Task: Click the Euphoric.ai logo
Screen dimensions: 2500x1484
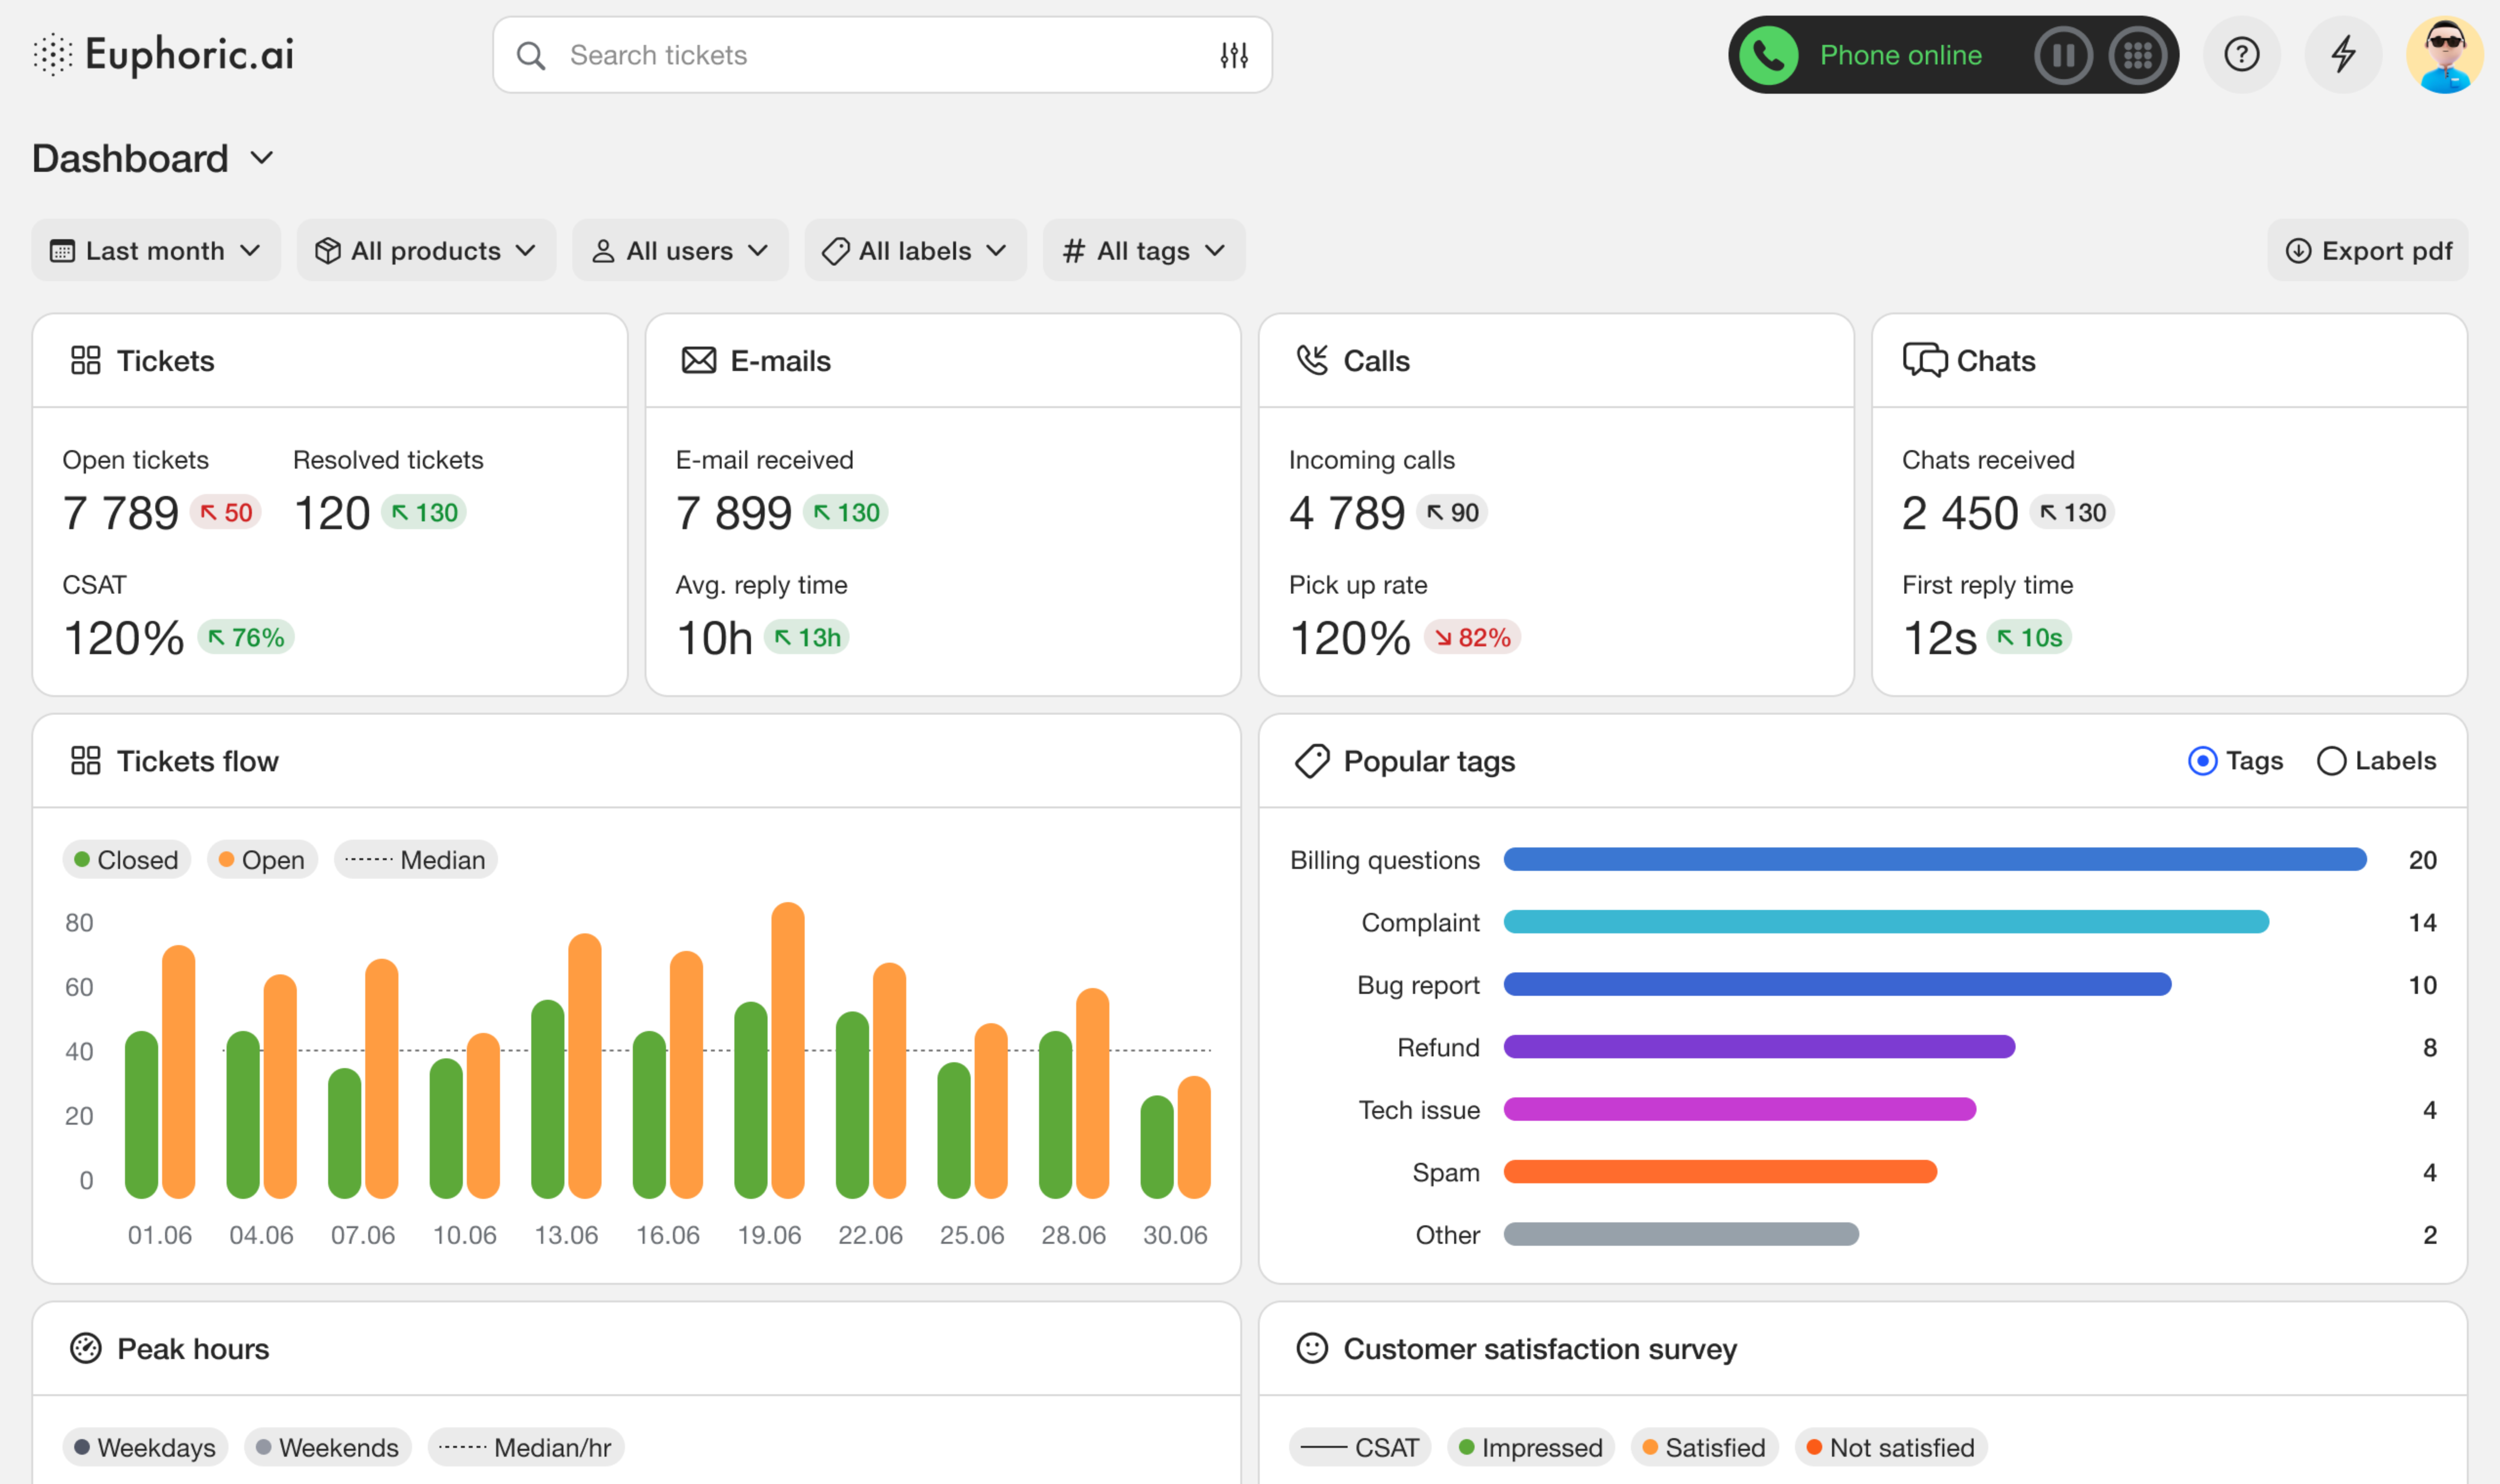Action: point(164,55)
